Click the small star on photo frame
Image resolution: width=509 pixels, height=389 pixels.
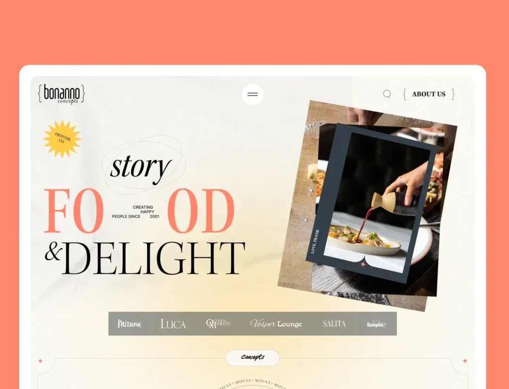pyautogui.click(x=363, y=265)
